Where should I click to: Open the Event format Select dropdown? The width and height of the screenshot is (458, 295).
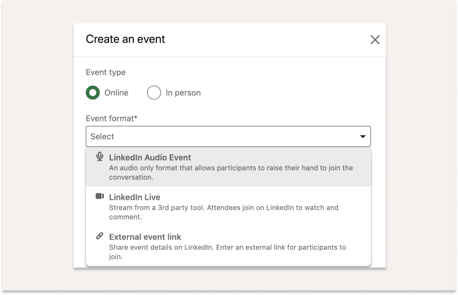228,136
